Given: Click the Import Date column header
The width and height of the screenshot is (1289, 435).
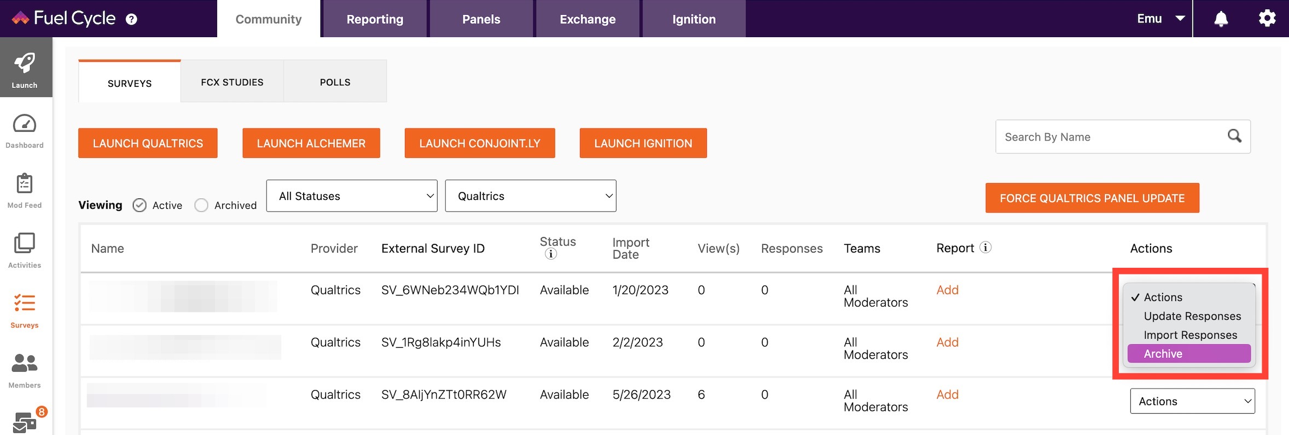Looking at the screenshot, I should pyautogui.click(x=631, y=248).
